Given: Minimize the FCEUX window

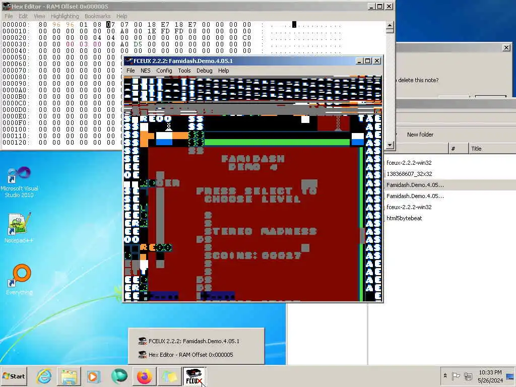Looking at the screenshot, I should (x=359, y=61).
